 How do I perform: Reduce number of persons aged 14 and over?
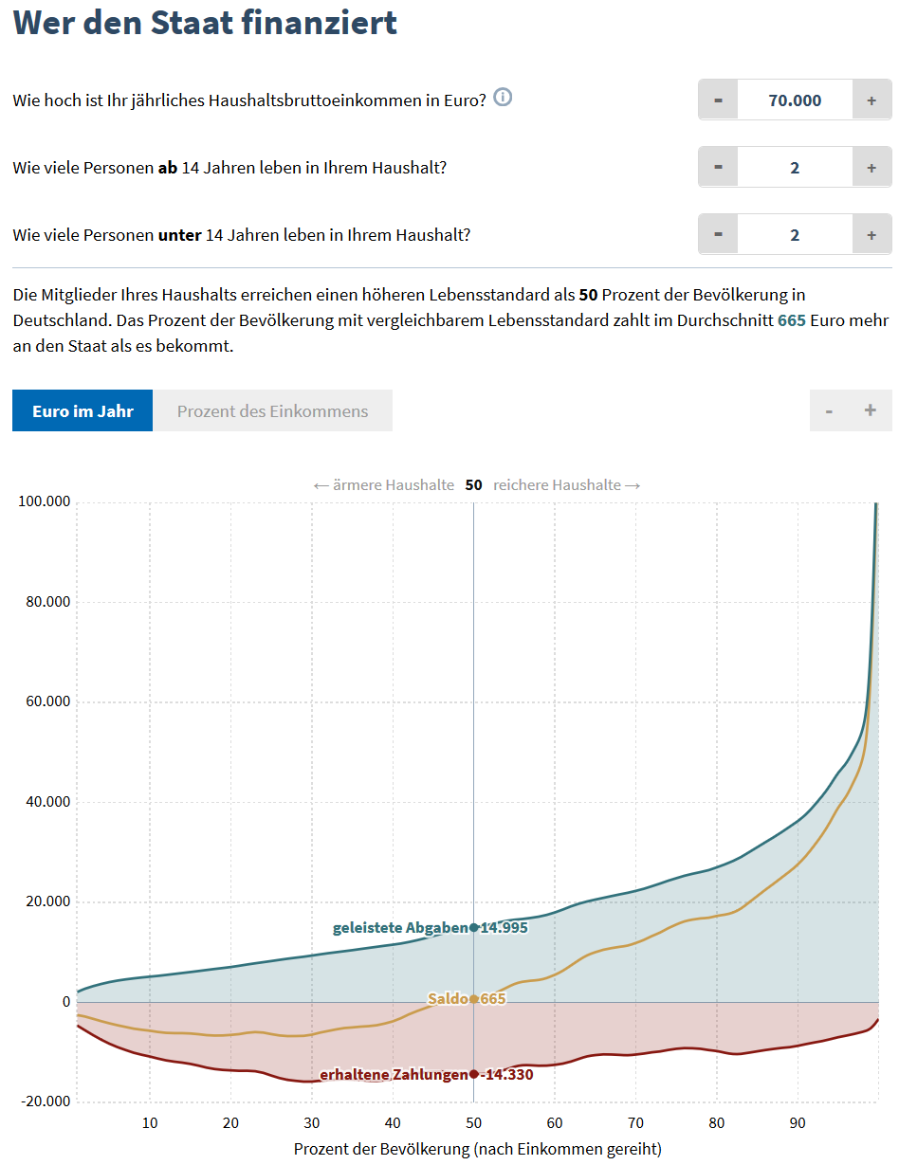tap(718, 168)
